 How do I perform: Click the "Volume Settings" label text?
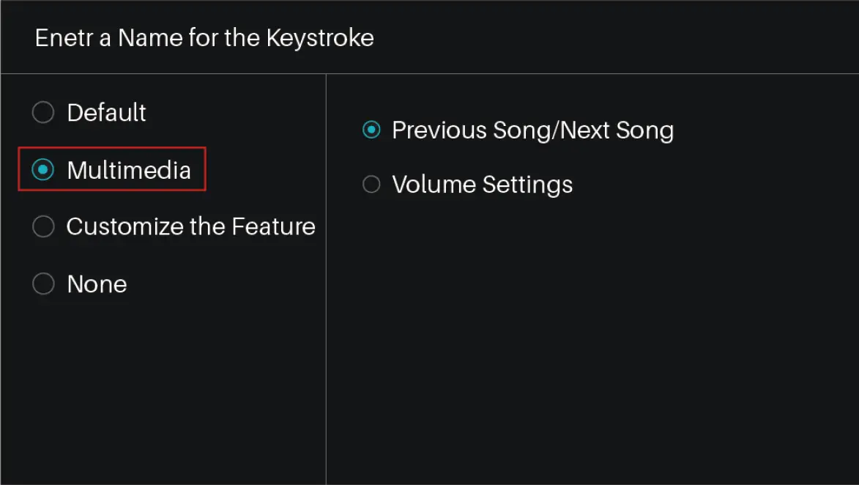tap(482, 184)
